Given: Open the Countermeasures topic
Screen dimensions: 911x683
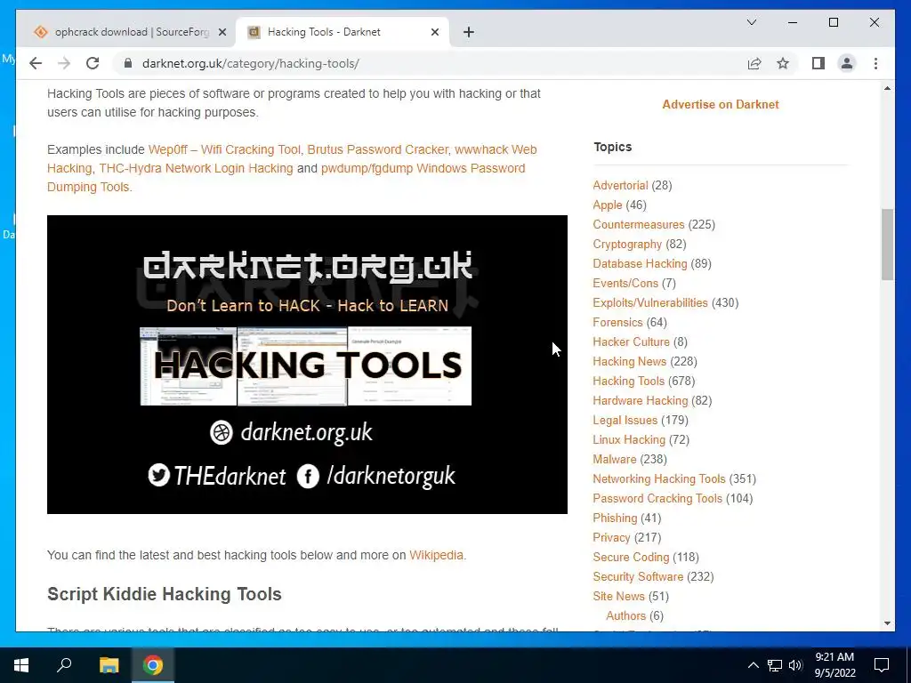Looking at the screenshot, I should [x=639, y=224].
